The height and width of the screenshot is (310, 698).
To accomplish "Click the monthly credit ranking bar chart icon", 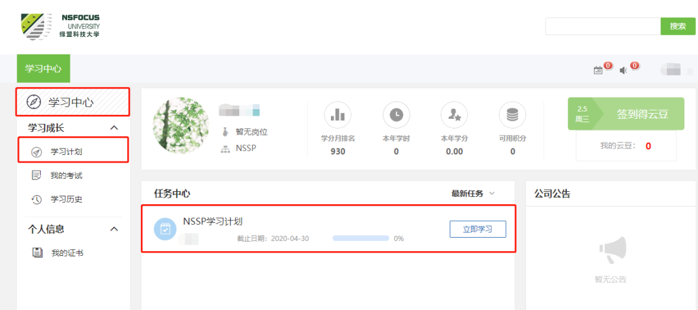I will 337,115.
